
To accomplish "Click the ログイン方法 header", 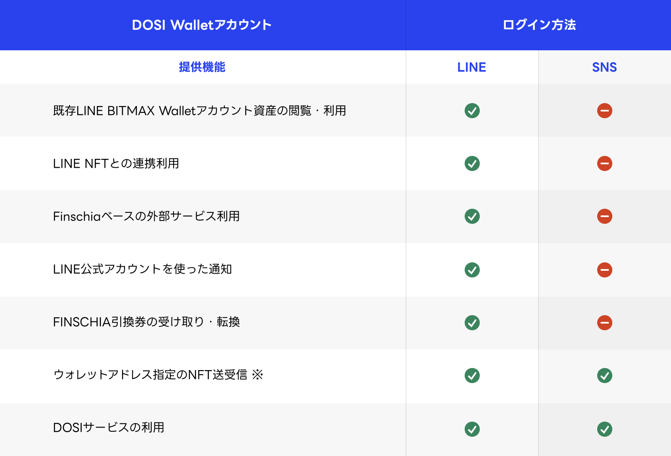I will pyautogui.click(x=539, y=25).
